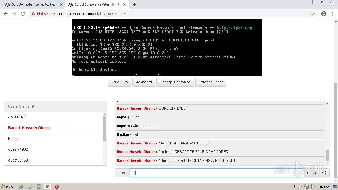Click the user list scrollbar thumb

105,128
